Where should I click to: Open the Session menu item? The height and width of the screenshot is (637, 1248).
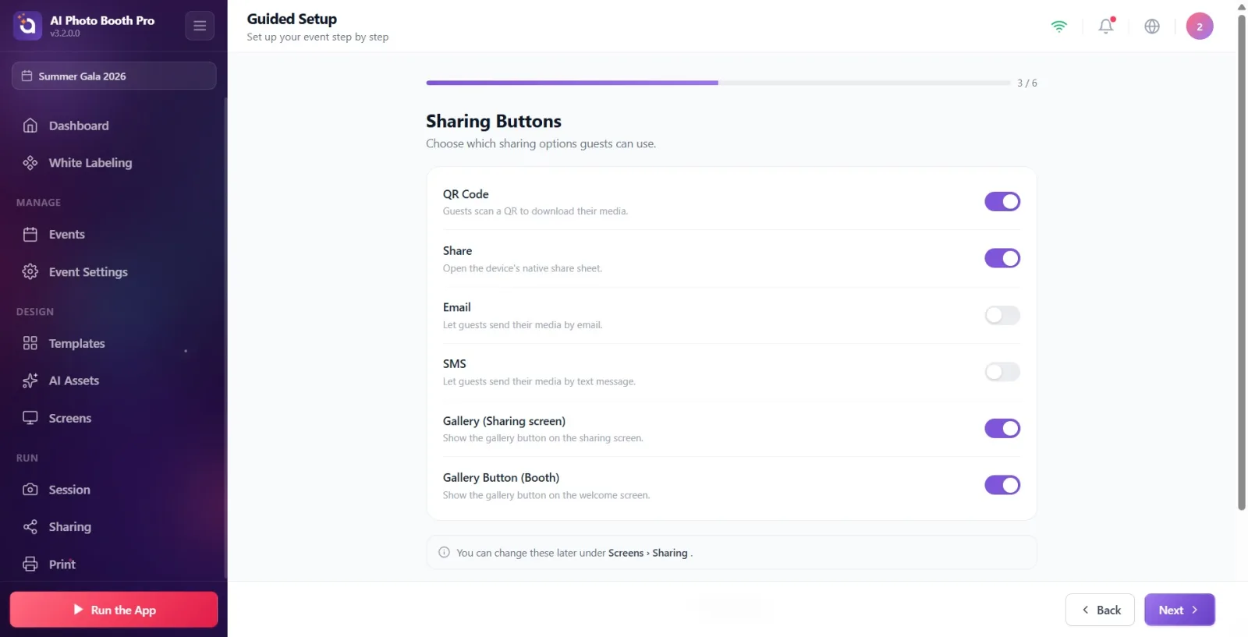[x=114, y=490]
